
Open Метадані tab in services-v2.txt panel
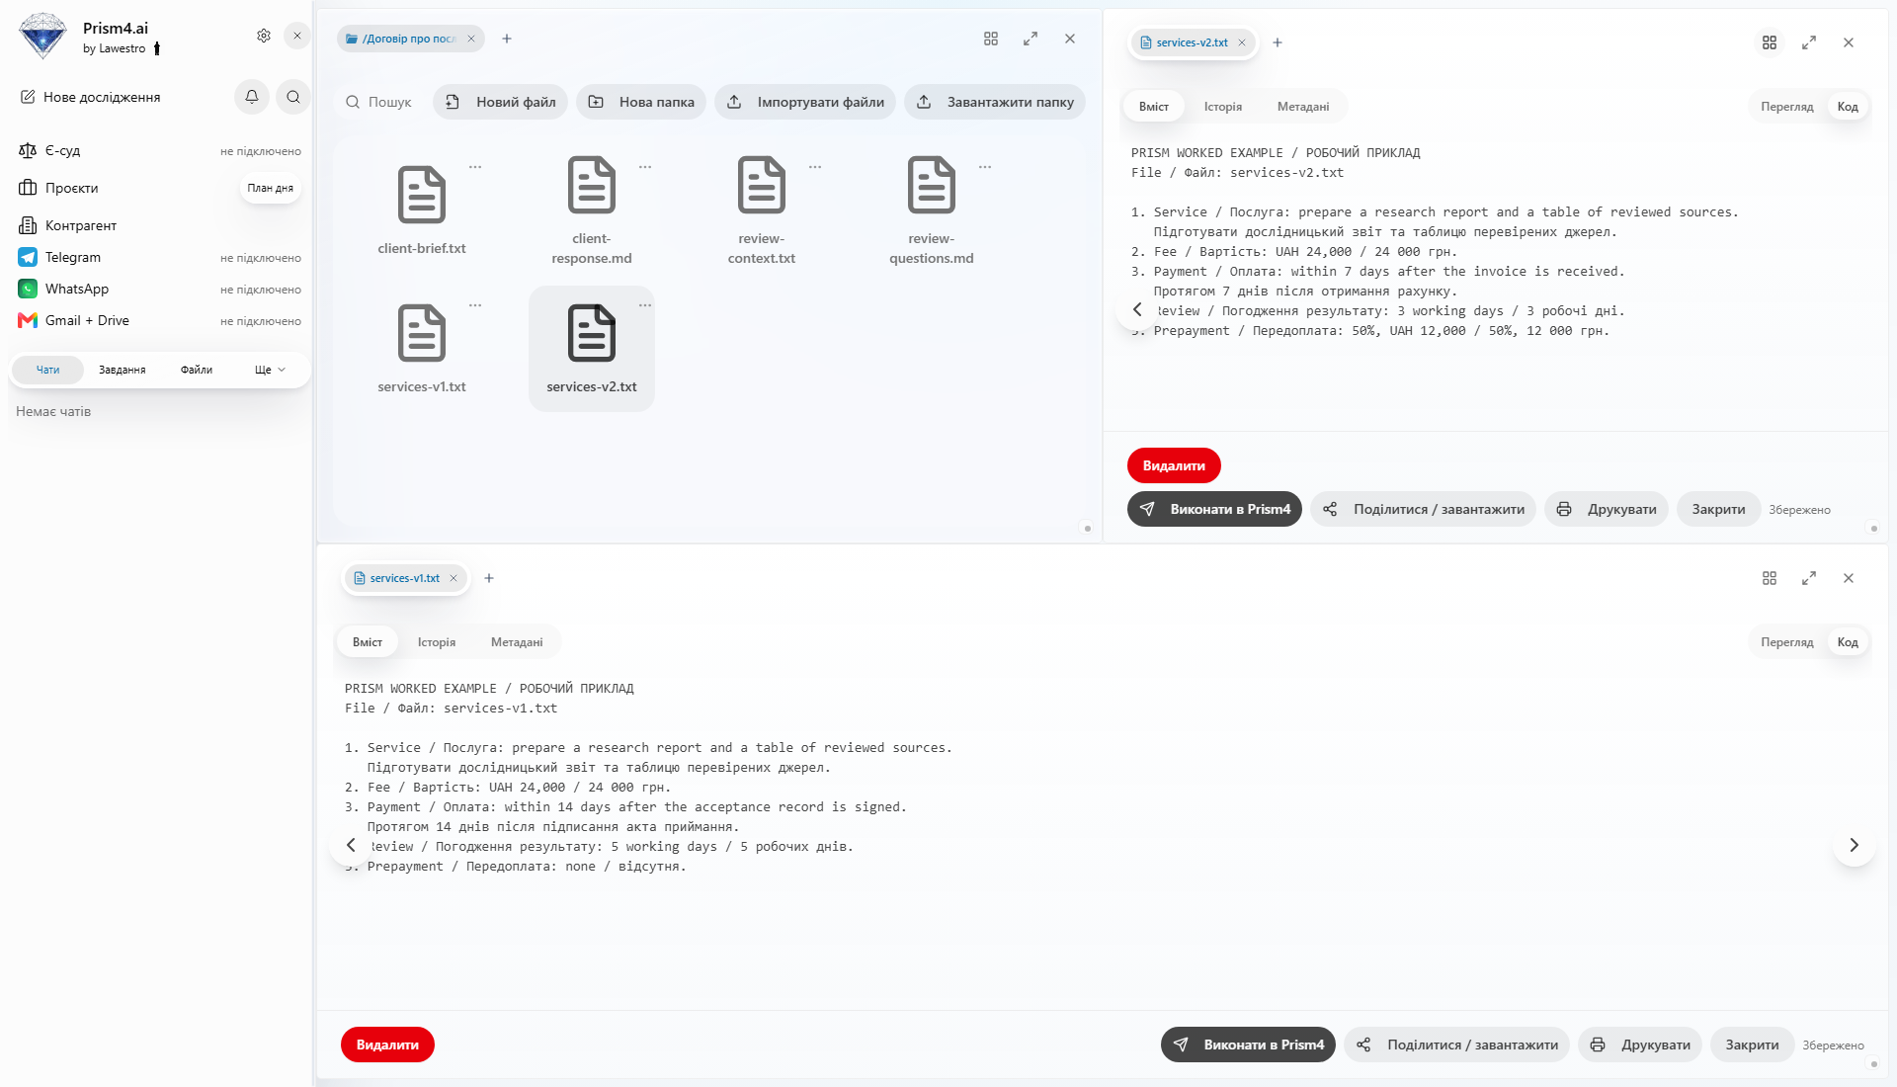[1302, 107]
